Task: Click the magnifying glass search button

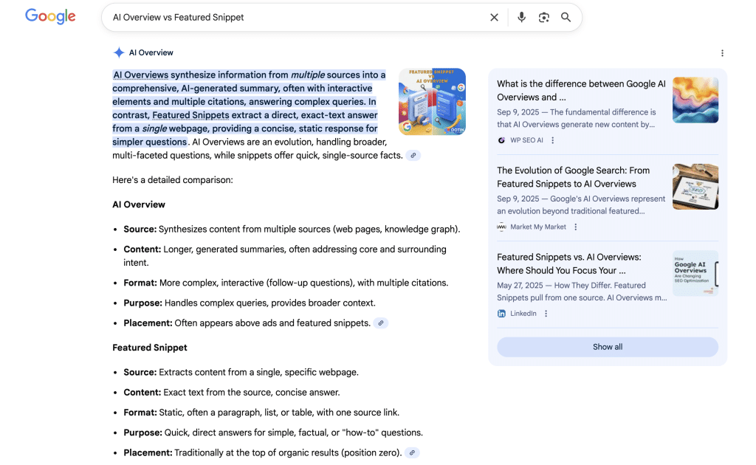Action: tap(566, 18)
